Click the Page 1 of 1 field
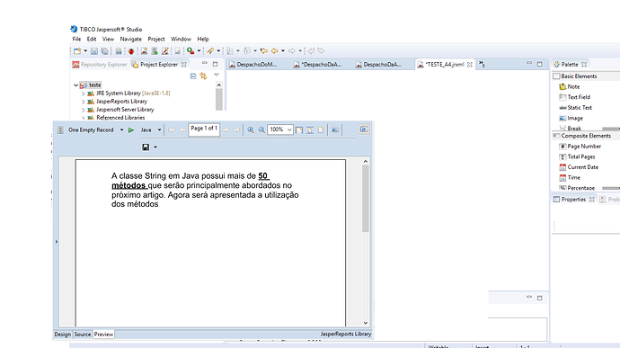The height and width of the screenshot is (348, 620). (x=204, y=129)
